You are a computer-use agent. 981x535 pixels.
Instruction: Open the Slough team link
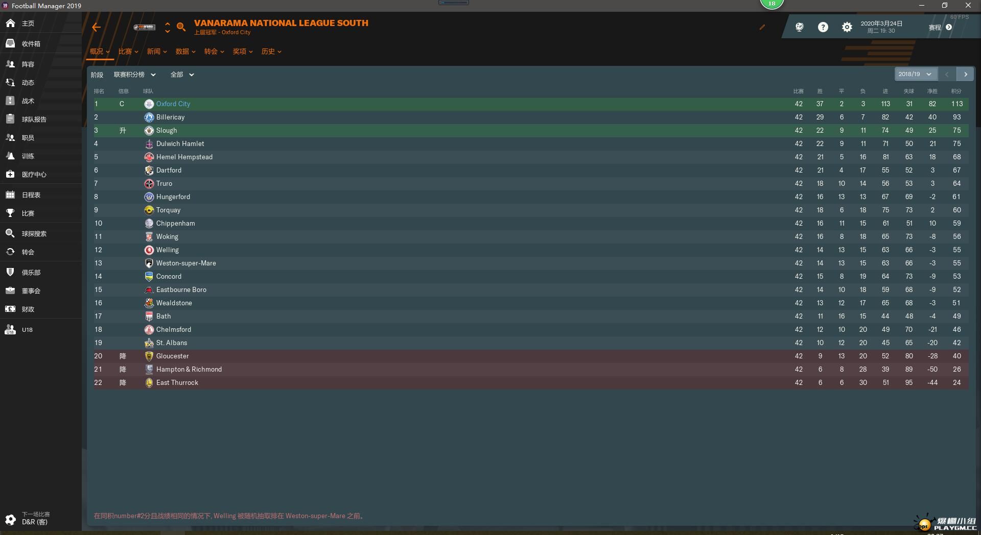click(167, 131)
